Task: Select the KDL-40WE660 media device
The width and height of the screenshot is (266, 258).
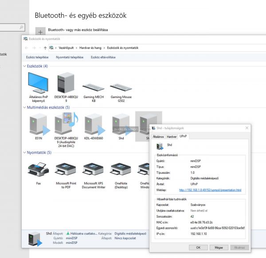Action: pos(94,124)
